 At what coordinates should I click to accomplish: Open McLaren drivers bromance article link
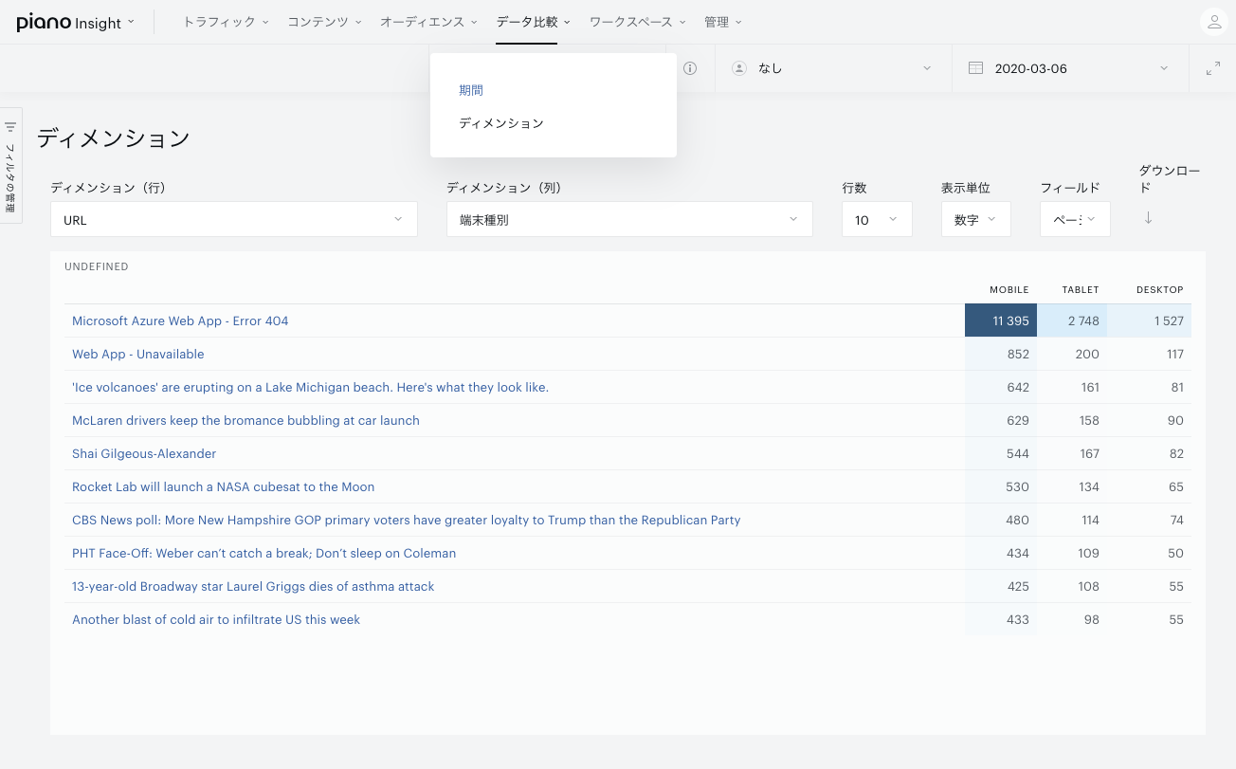tap(245, 420)
